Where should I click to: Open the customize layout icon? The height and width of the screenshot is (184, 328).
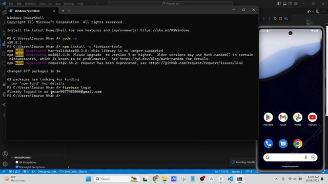coord(296,4)
